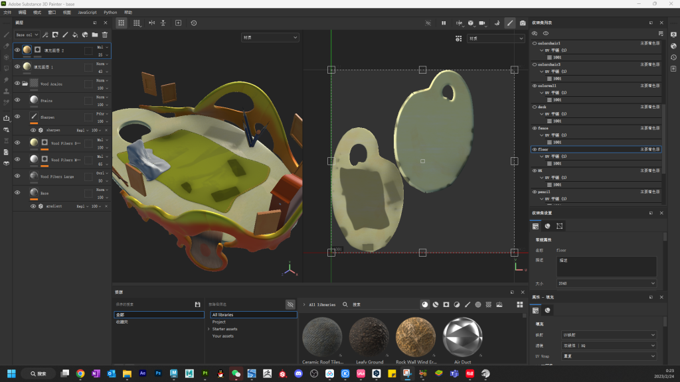
Task: Open Photoshop from the Windows taskbar
Action: 158,373
